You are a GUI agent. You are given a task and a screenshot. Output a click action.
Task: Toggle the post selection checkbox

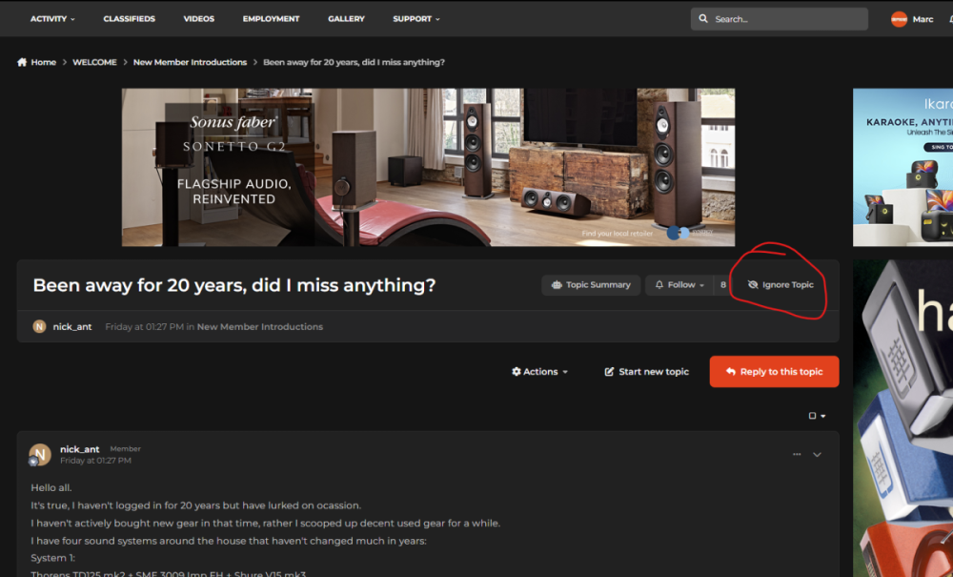pos(812,416)
